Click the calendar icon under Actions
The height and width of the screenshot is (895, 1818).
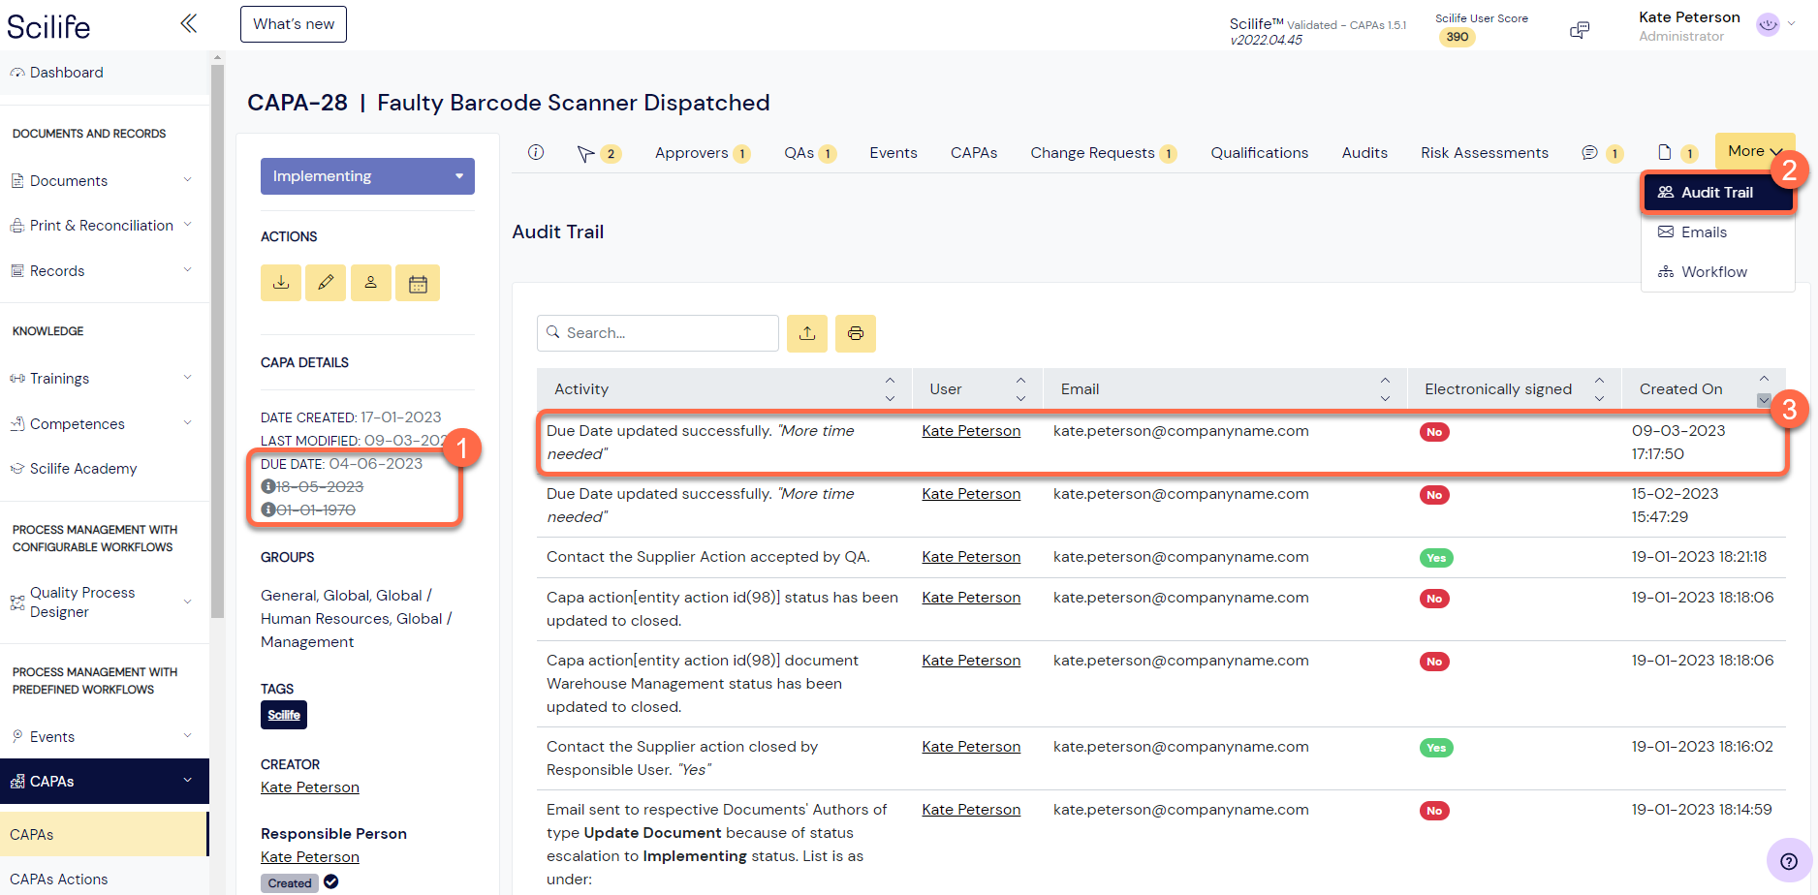418,284
